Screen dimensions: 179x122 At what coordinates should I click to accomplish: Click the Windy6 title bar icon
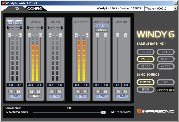3,3
